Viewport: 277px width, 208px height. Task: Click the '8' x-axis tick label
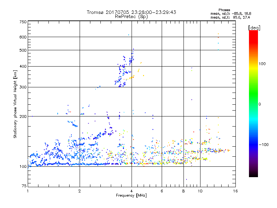click(x=184, y=191)
